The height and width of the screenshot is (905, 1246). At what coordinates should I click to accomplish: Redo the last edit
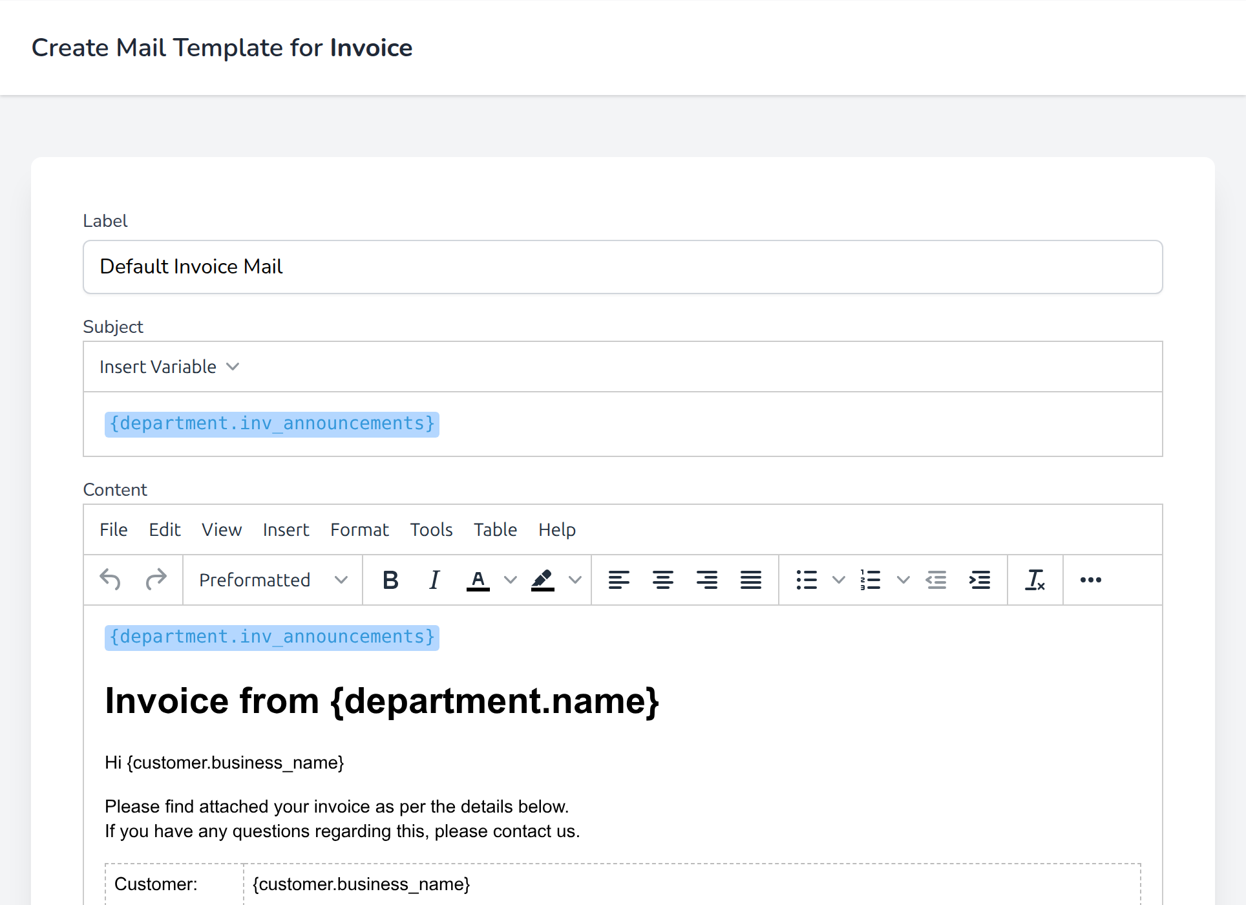pyautogui.click(x=156, y=580)
